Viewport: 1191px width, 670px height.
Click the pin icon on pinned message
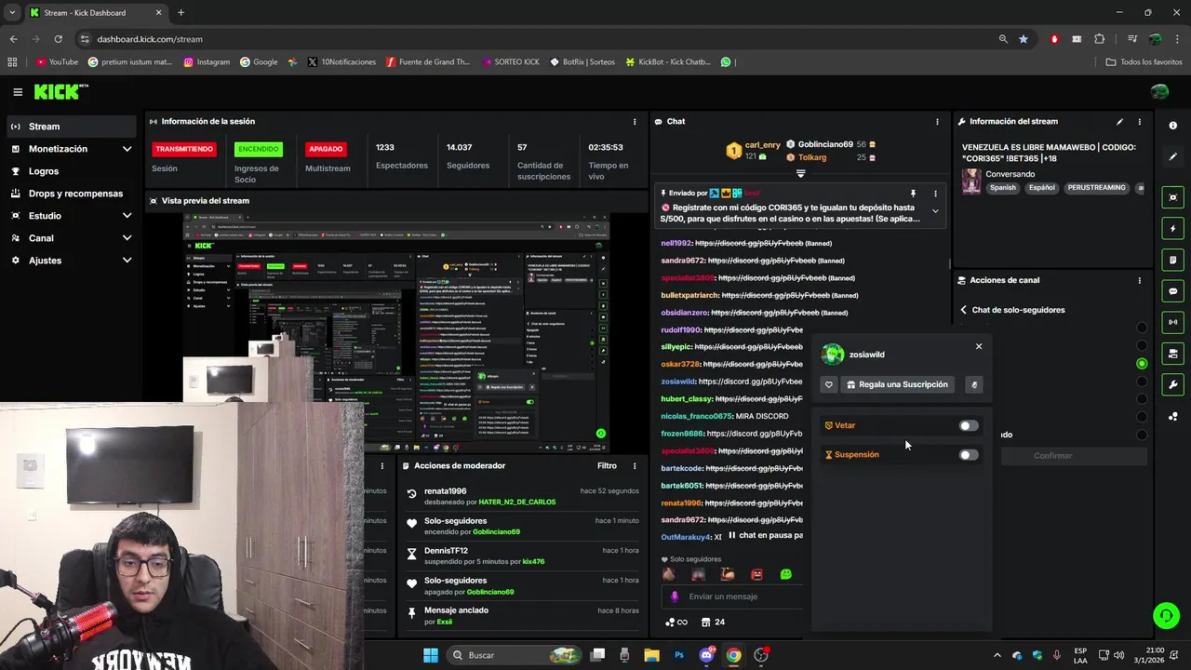pos(913,194)
